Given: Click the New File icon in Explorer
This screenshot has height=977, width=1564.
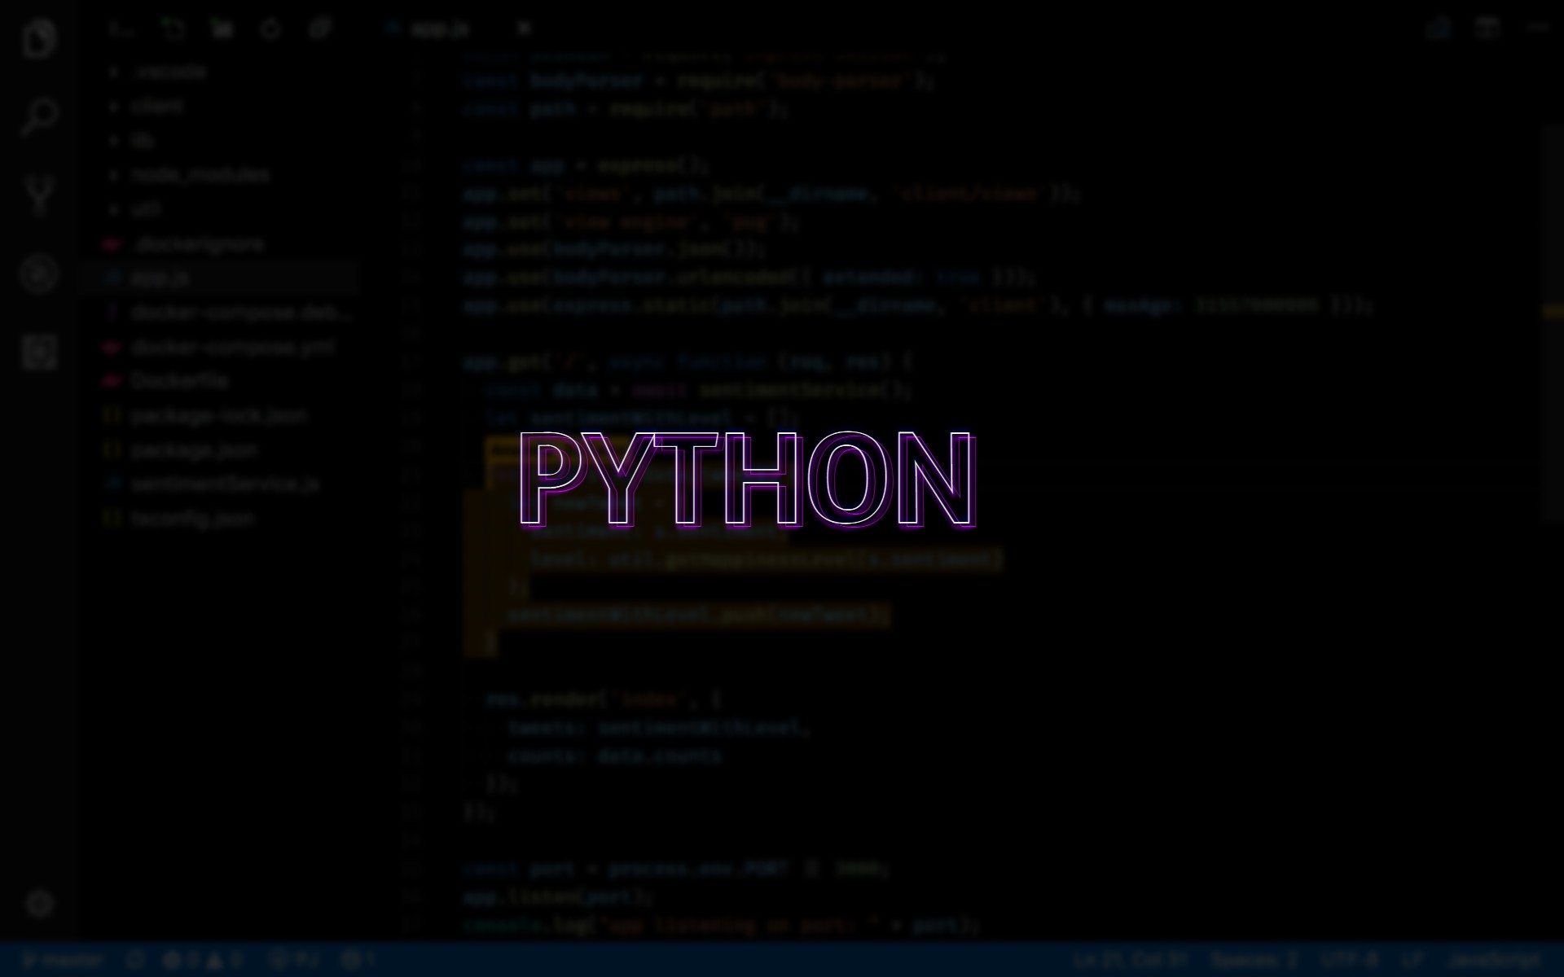Looking at the screenshot, I should click(x=174, y=29).
